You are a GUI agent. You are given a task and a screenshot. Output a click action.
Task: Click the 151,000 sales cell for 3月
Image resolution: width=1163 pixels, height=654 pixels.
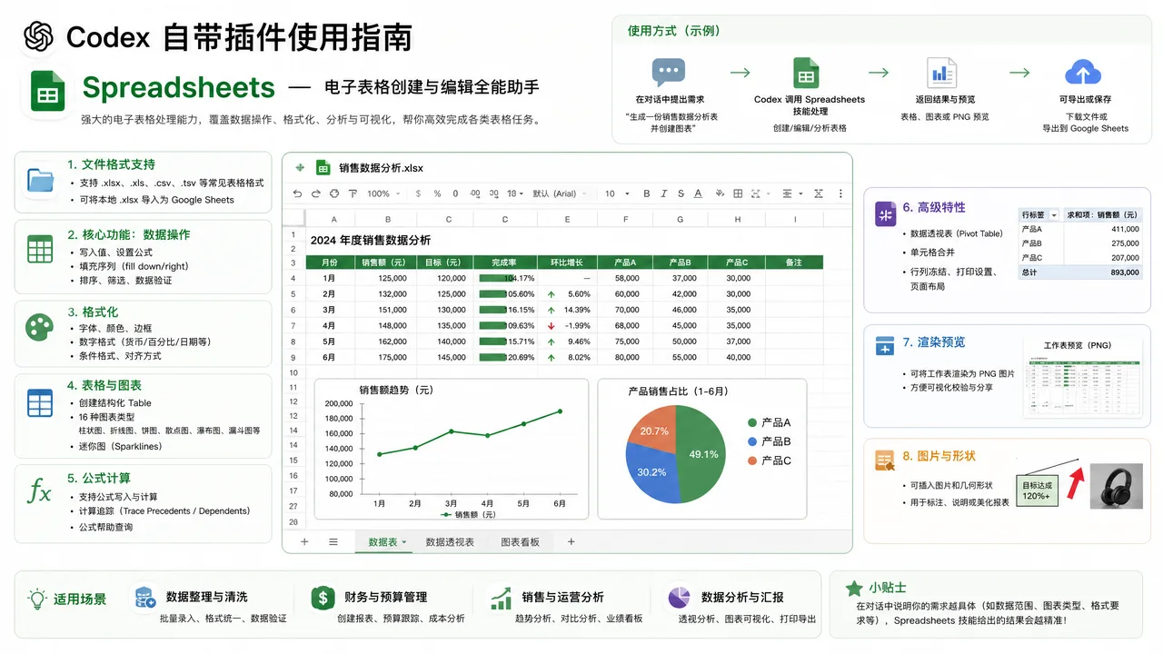387,310
